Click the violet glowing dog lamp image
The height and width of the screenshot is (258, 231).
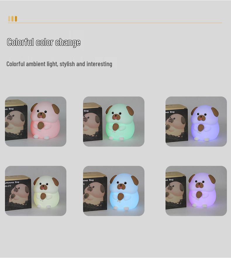point(196,191)
